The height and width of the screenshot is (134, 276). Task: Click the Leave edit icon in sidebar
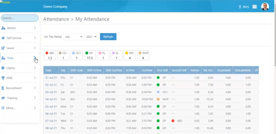3,48
